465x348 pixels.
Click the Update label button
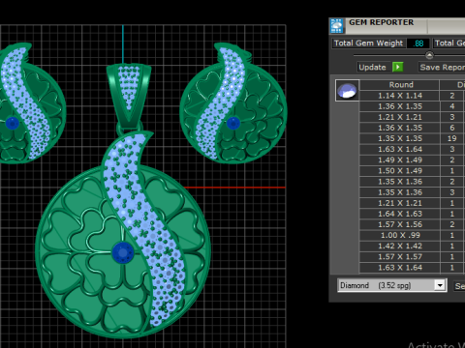(x=372, y=67)
